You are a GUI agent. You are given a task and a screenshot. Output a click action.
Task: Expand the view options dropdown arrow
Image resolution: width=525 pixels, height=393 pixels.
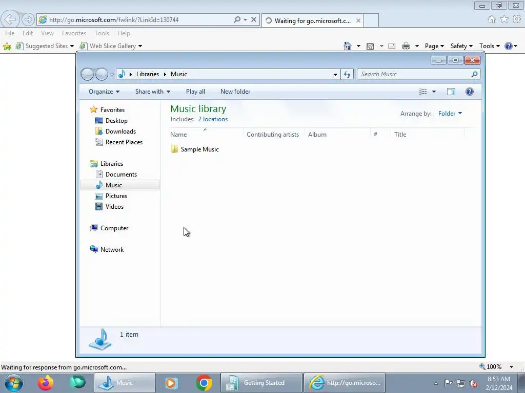pos(434,92)
